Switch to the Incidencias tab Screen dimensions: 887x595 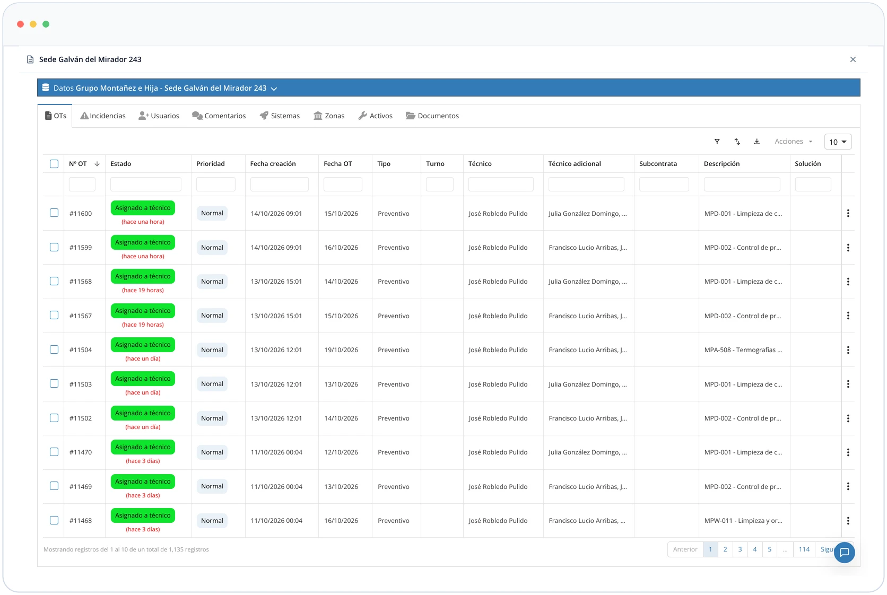103,116
